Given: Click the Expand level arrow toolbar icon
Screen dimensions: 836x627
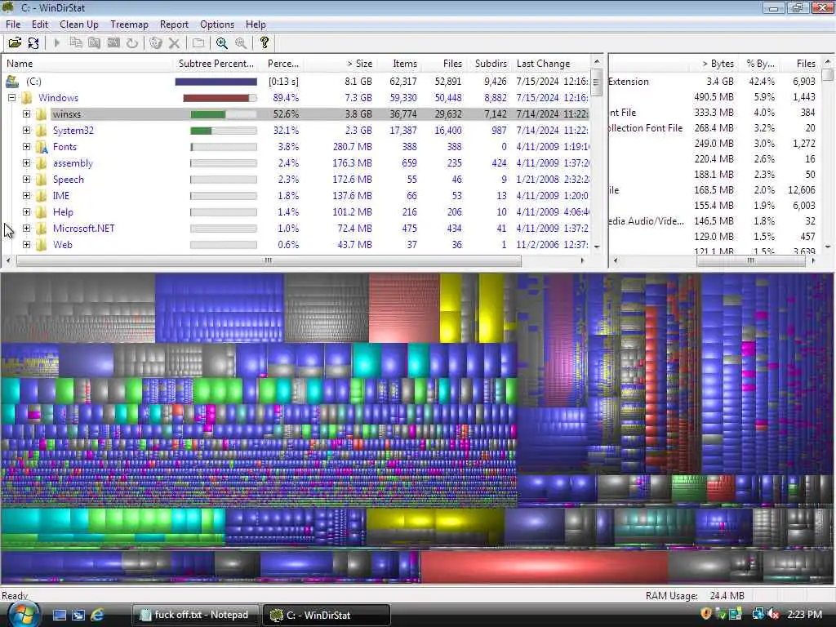Looking at the screenshot, I should (56, 42).
